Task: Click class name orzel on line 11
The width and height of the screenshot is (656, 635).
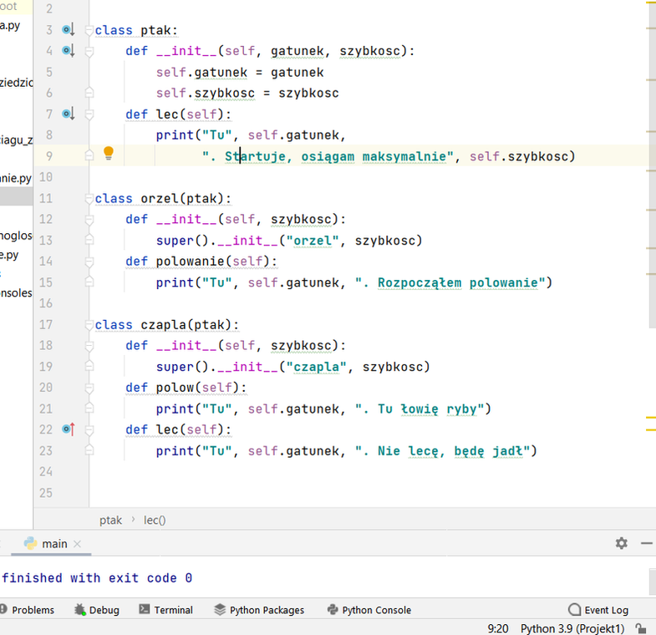Action: pos(160,198)
